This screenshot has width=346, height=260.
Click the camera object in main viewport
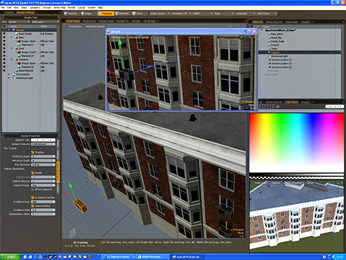[81, 206]
